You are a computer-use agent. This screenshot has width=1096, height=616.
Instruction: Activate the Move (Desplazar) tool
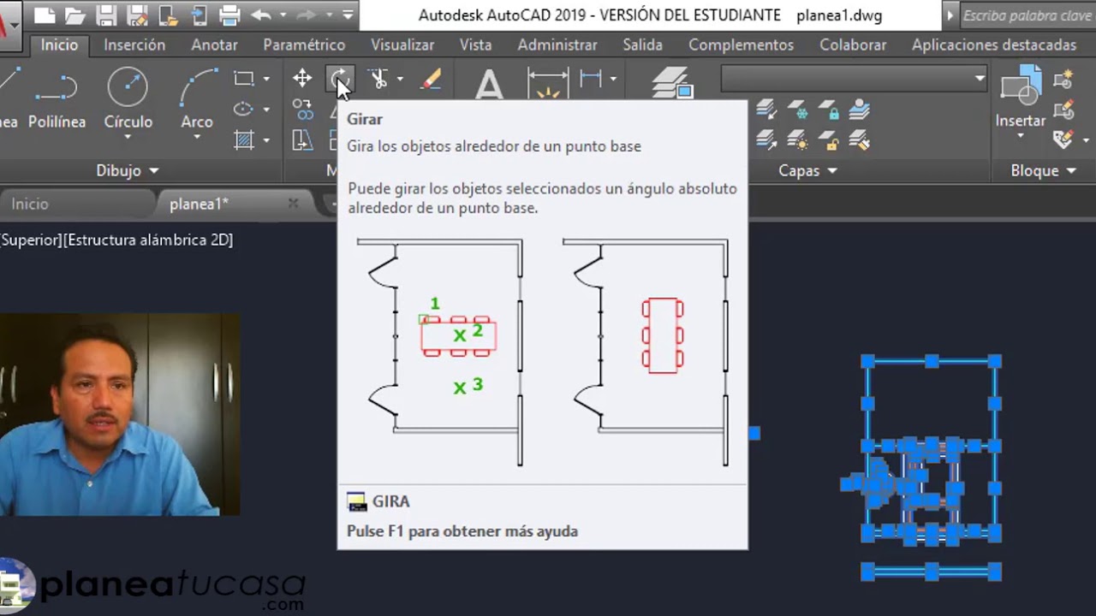click(302, 79)
